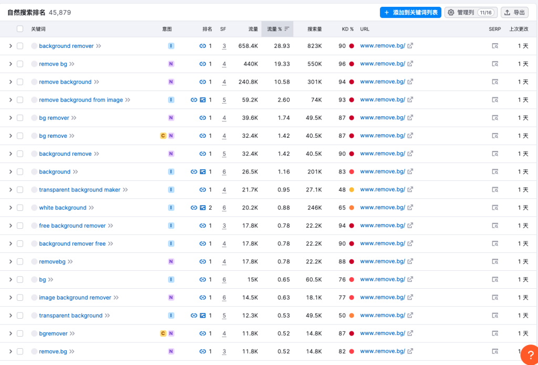
Task: Click C intent badge in bg remove row
Action: click(x=163, y=136)
